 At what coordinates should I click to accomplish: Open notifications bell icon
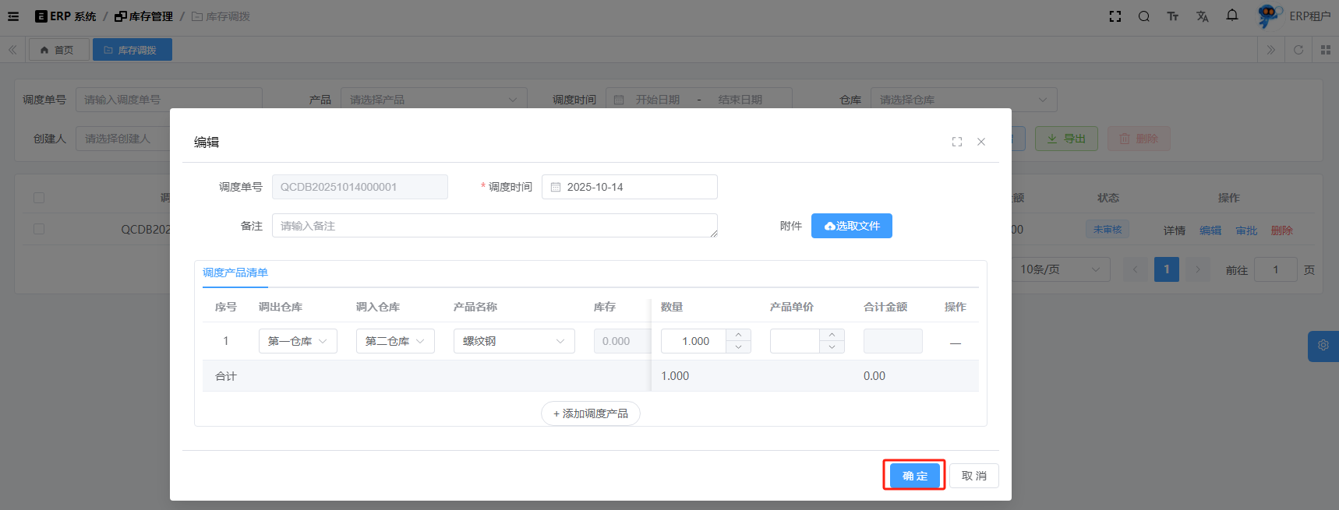click(1231, 16)
